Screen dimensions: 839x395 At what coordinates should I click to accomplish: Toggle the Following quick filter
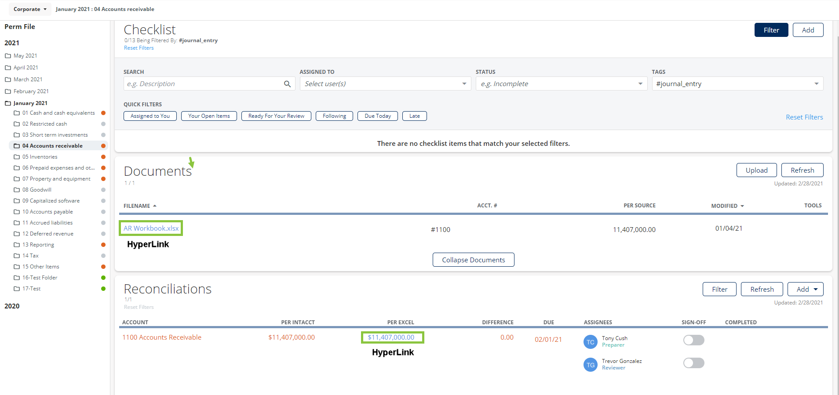pyautogui.click(x=334, y=116)
